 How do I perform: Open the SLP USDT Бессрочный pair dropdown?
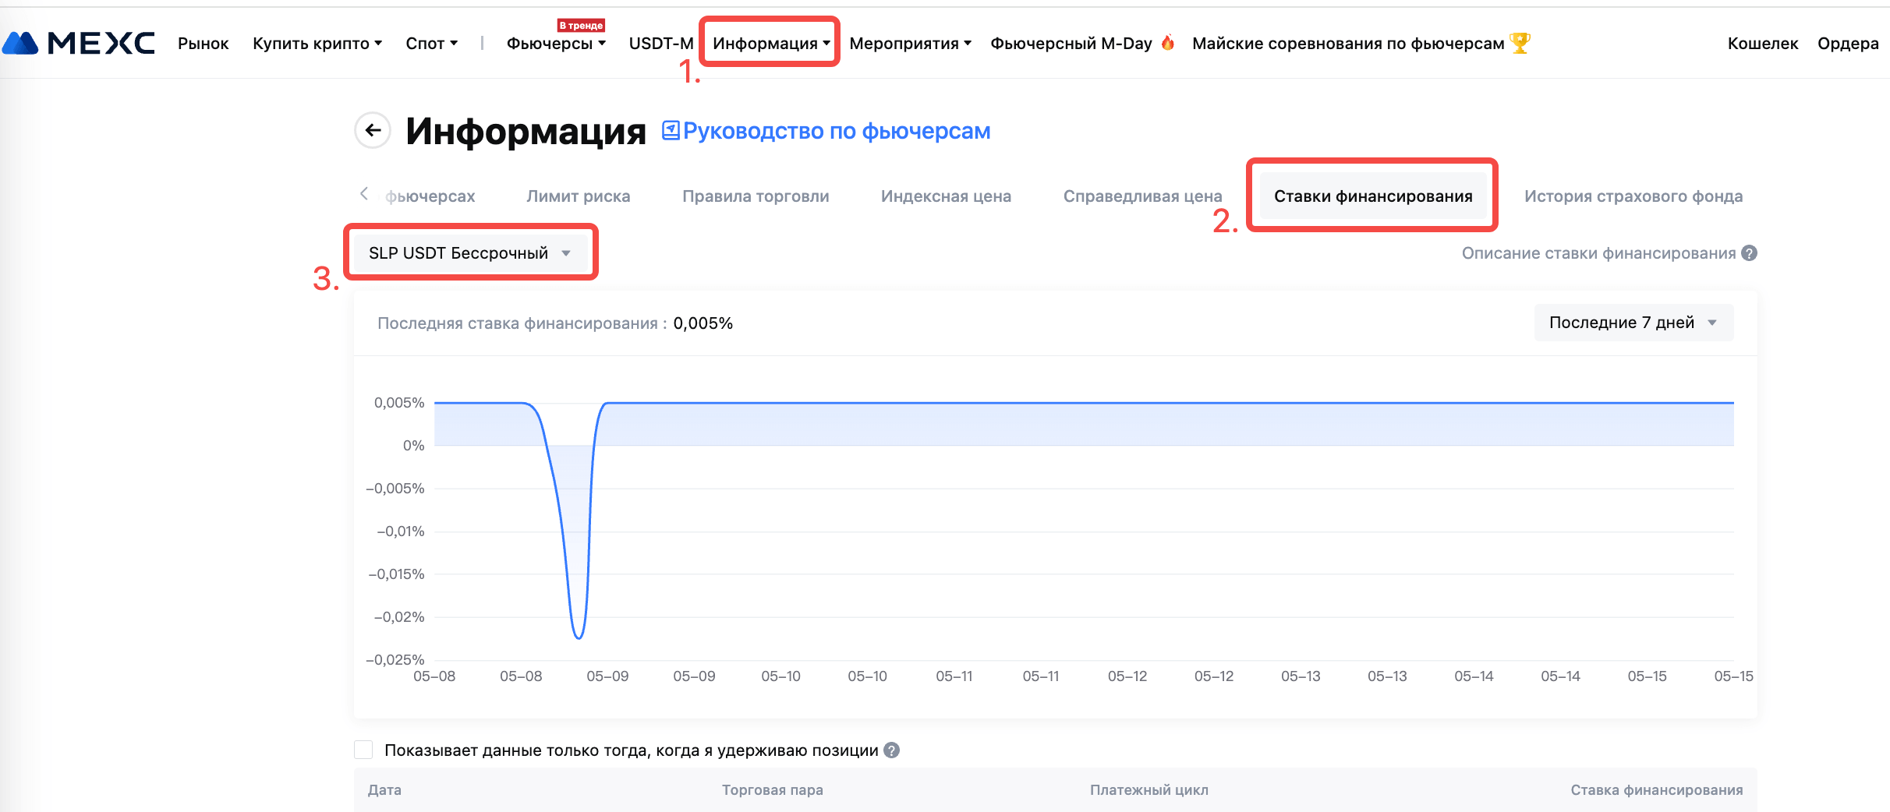[470, 253]
